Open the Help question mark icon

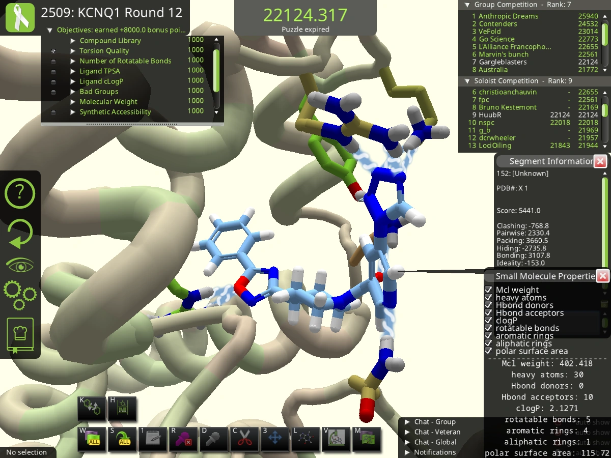pos(20,193)
